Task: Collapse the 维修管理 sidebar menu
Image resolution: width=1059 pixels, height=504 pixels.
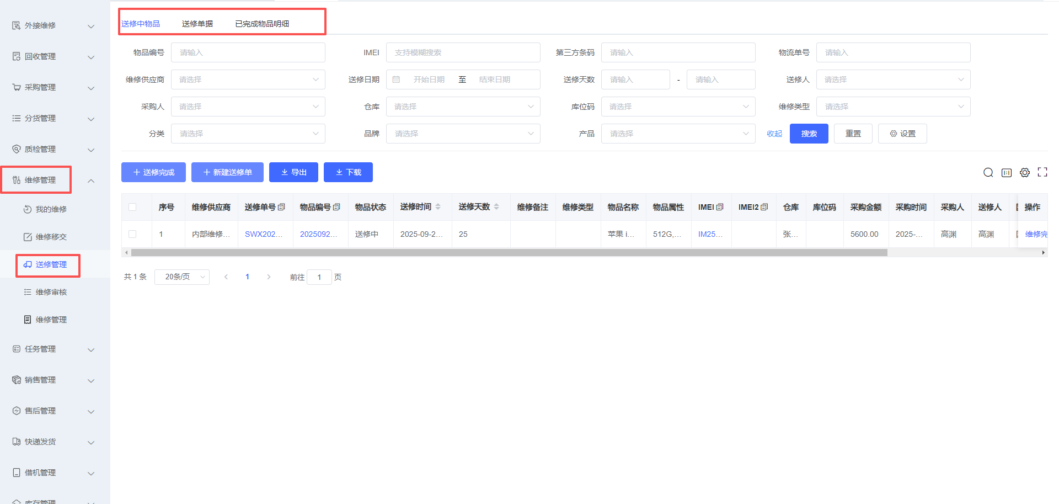Action: coord(91,181)
